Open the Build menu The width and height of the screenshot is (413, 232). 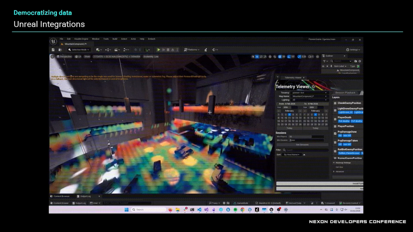click(115, 39)
